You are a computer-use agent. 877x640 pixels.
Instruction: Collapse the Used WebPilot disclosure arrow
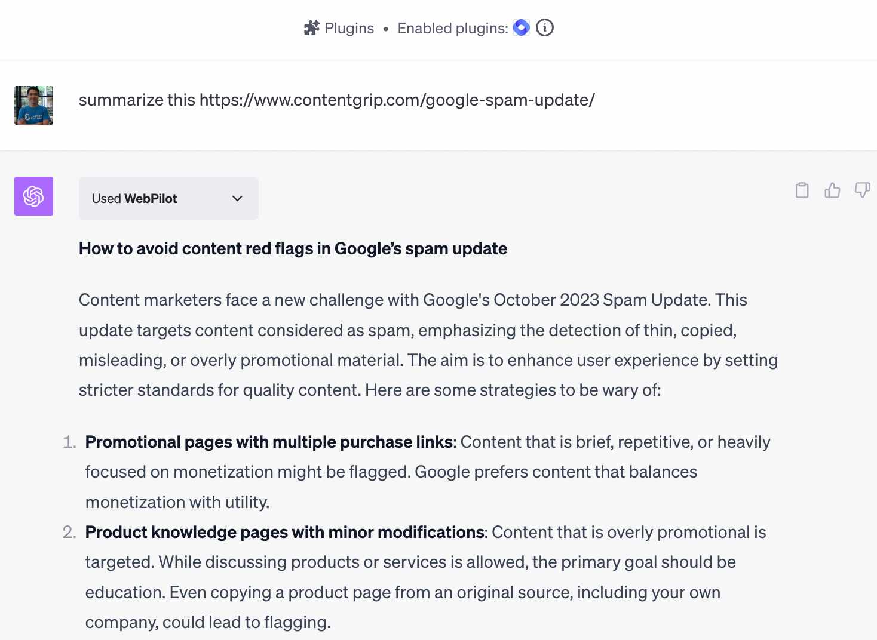tap(237, 198)
